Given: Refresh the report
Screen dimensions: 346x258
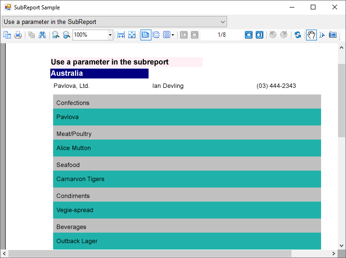Looking at the screenshot, I should click(298, 35).
